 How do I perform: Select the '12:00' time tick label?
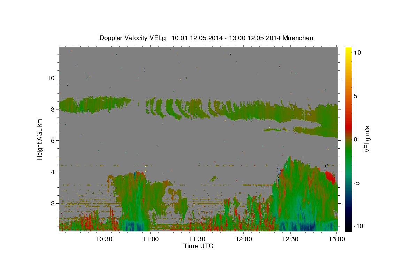(244, 239)
